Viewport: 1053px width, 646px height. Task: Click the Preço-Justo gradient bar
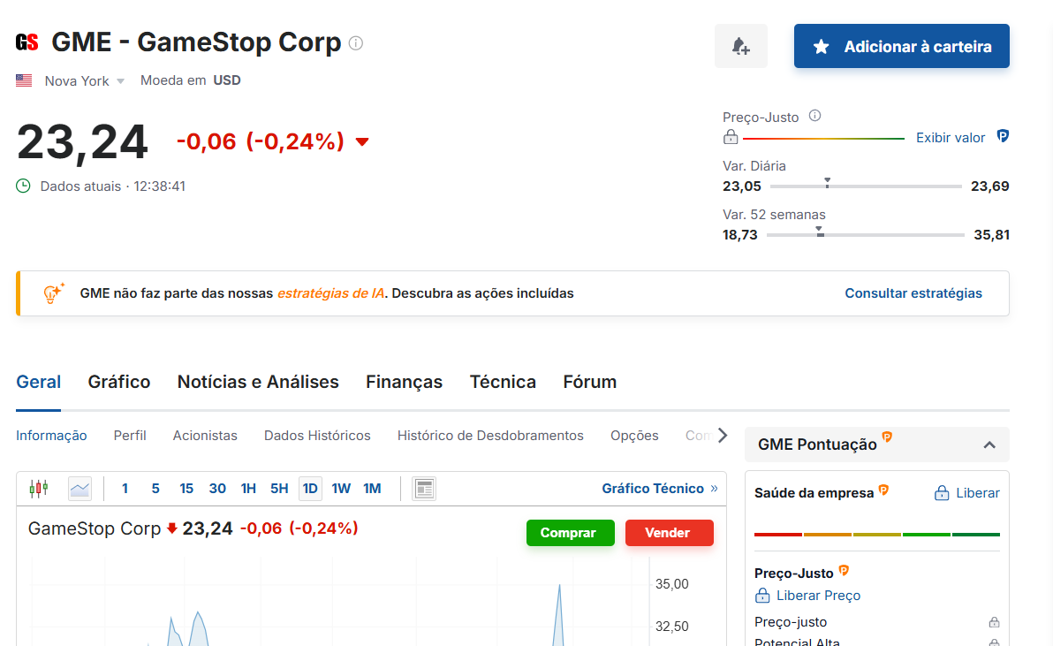tap(823, 139)
